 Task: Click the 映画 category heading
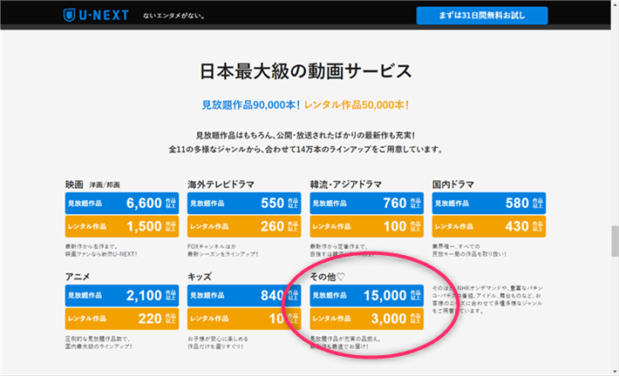click(x=74, y=185)
